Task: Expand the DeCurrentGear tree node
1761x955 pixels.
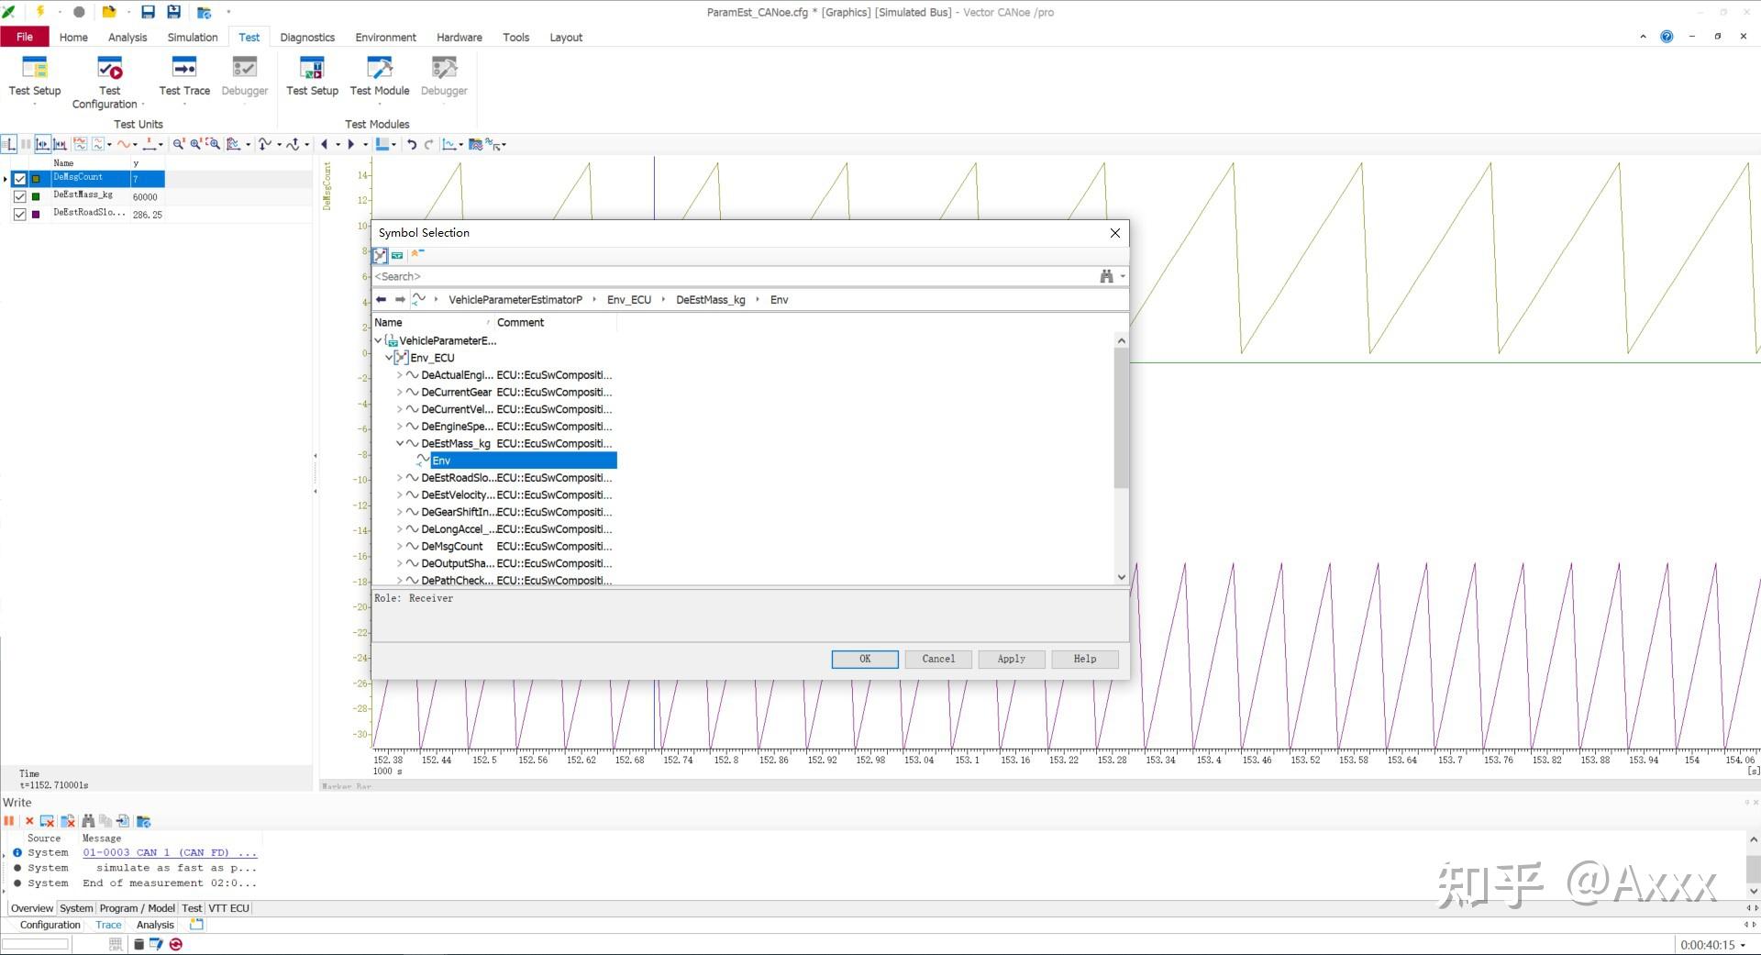Action: (x=399, y=392)
